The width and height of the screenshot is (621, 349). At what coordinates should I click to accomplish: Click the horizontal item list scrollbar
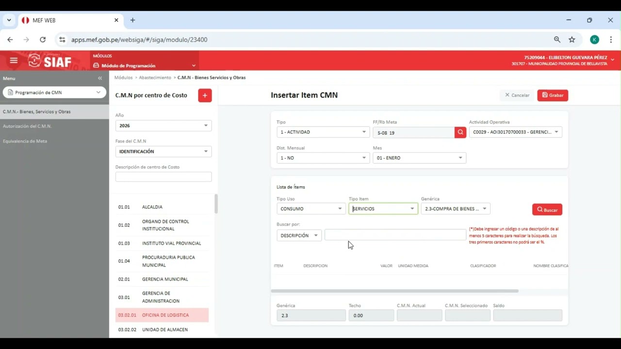click(x=394, y=291)
